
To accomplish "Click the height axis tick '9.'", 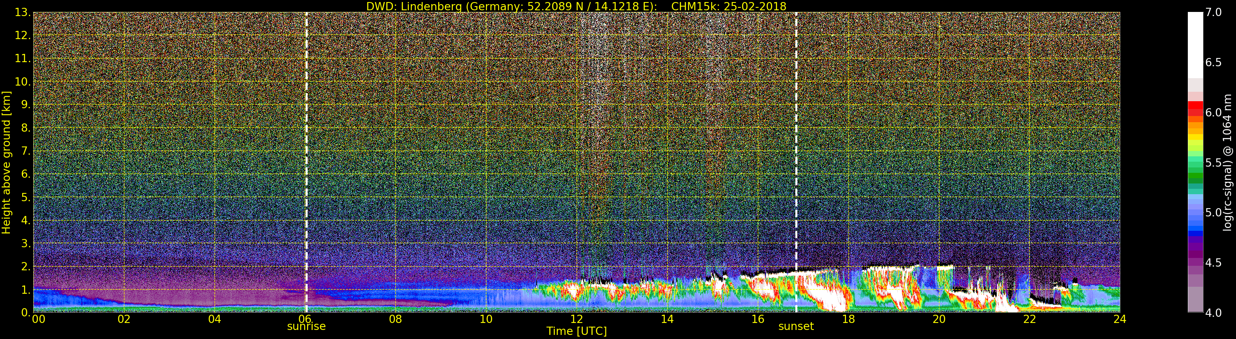I will 26,104.
